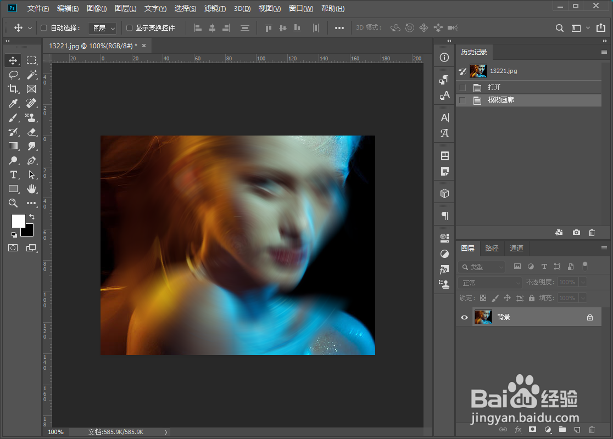Toggle history brush source for 打开 state

(462, 87)
